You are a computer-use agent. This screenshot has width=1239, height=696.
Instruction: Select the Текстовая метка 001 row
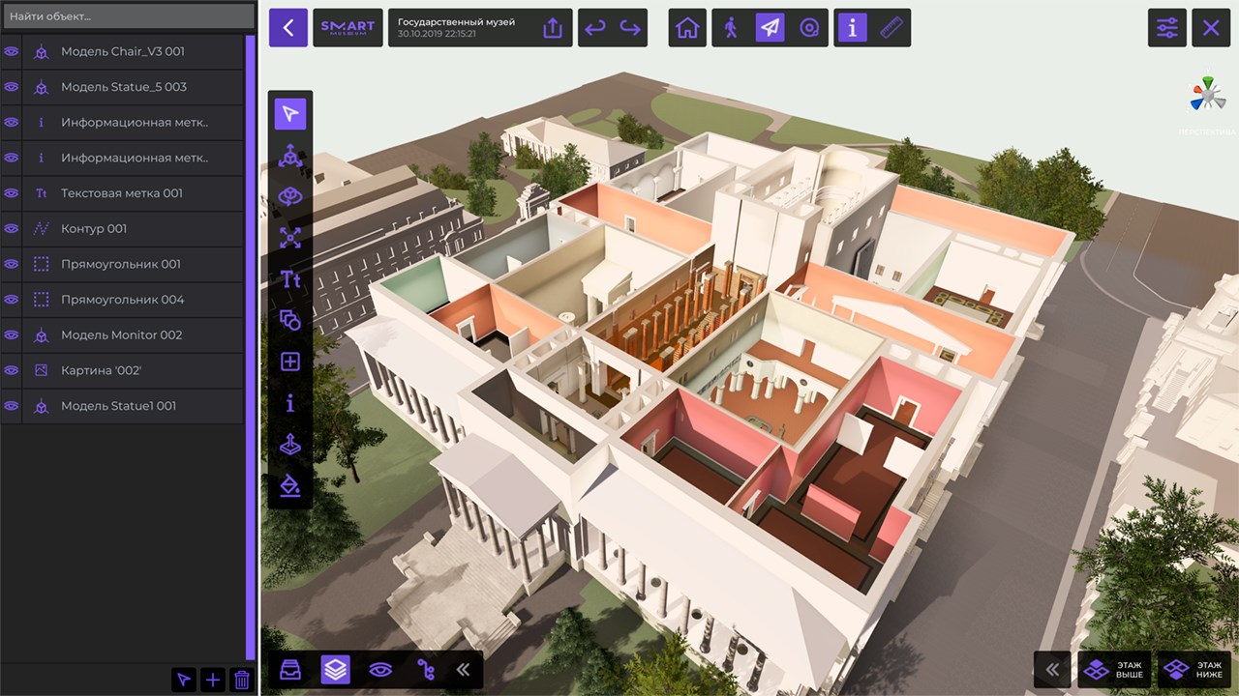pyautogui.click(x=122, y=193)
